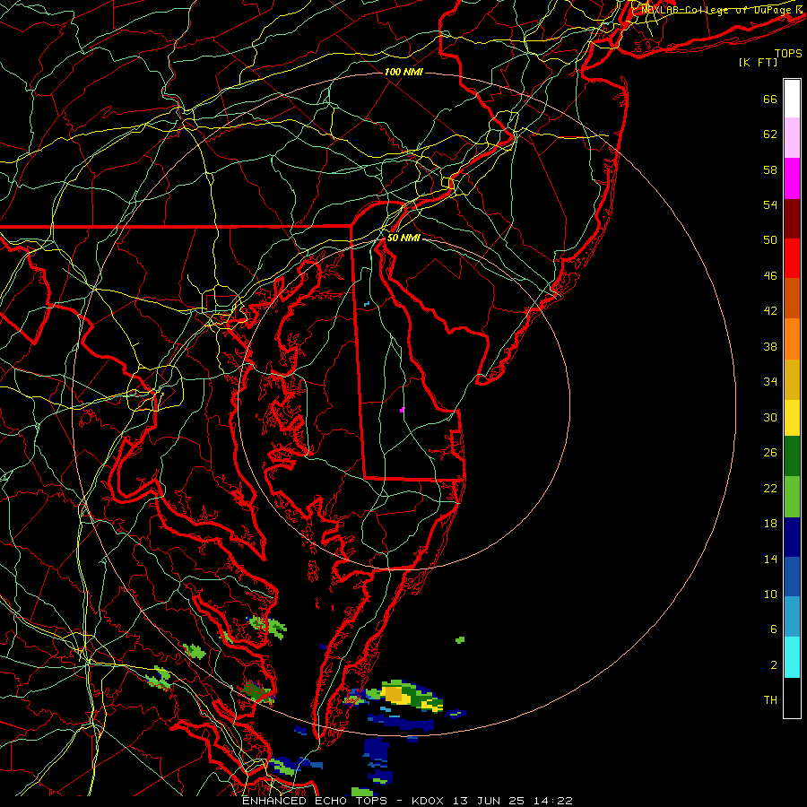Click the bright red 50 kft legend swatch
This screenshot has height=807, width=807.
point(792,258)
